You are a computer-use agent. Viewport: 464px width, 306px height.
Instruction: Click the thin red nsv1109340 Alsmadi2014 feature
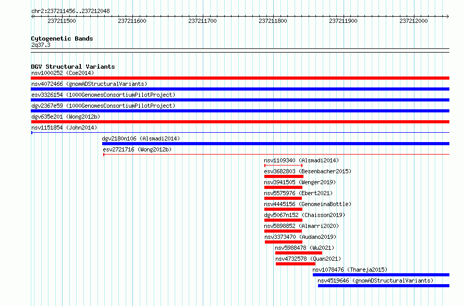[x=283, y=165]
